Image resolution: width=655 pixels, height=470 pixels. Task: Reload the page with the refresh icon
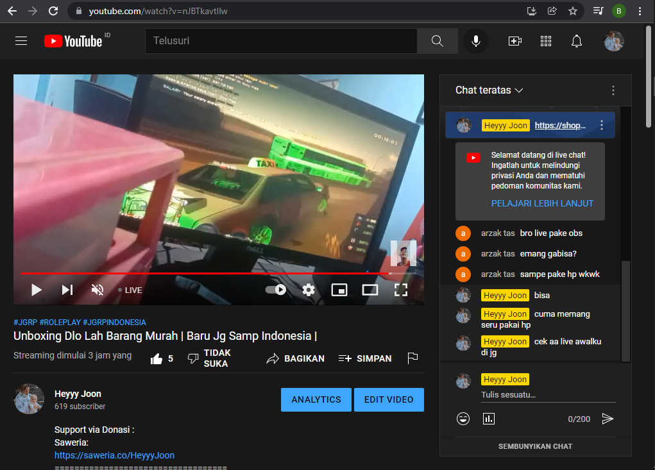[x=53, y=11]
